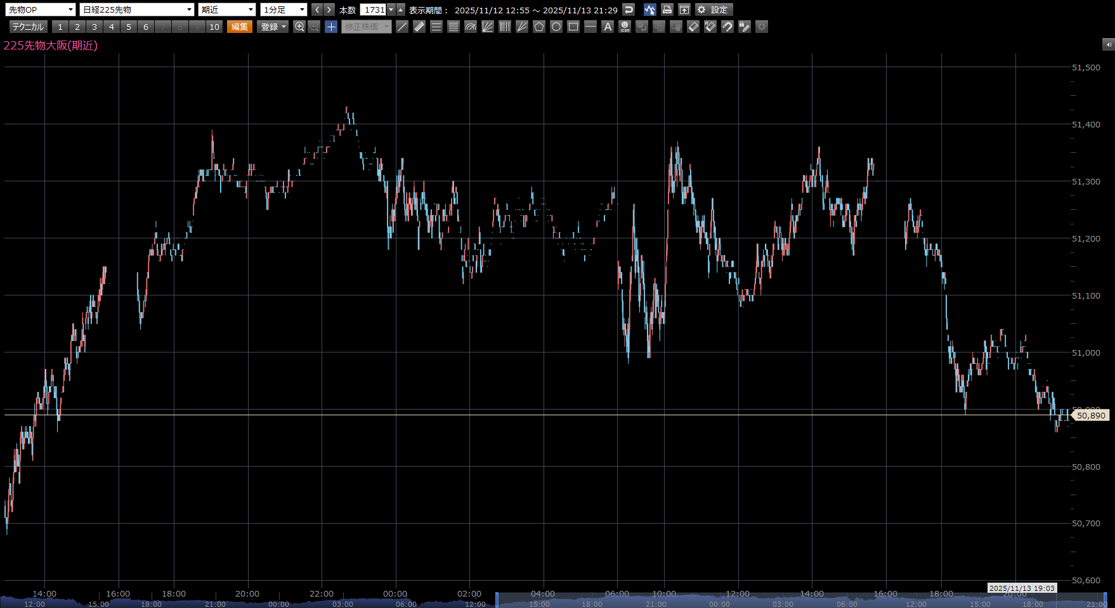
Task: Toggle the chart cursor mode icon
Action: [649, 10]
